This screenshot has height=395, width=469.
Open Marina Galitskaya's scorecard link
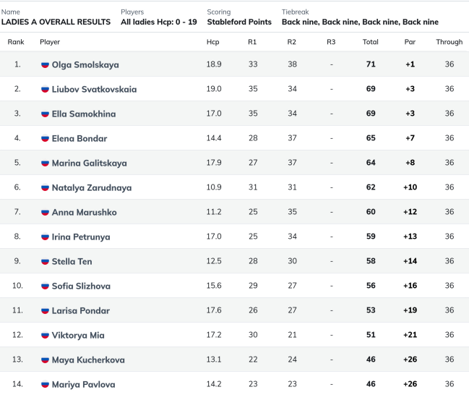click(90, 163)
